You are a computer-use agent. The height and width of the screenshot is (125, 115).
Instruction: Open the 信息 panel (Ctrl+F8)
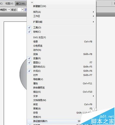point(61,41)
